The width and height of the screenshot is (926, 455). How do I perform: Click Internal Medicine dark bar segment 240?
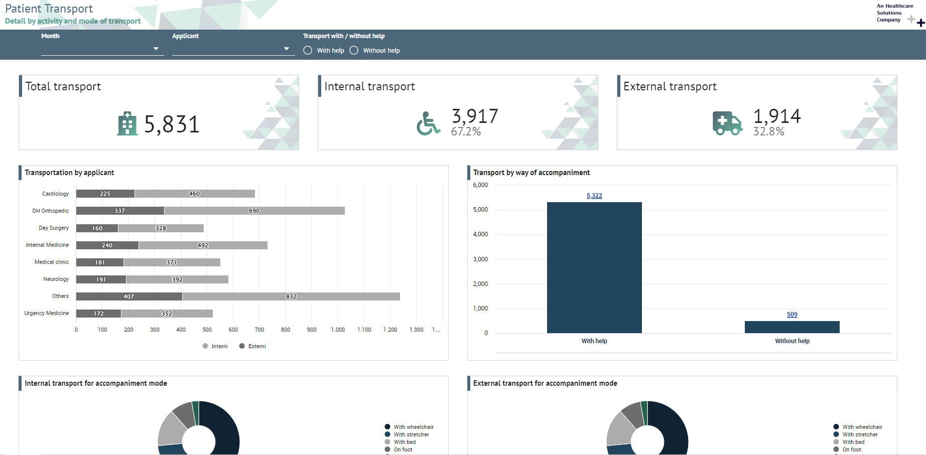coord(107,245)
